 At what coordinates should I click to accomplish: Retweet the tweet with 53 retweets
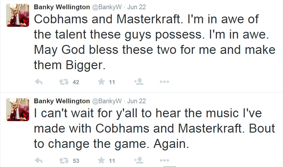click(64, 161)
